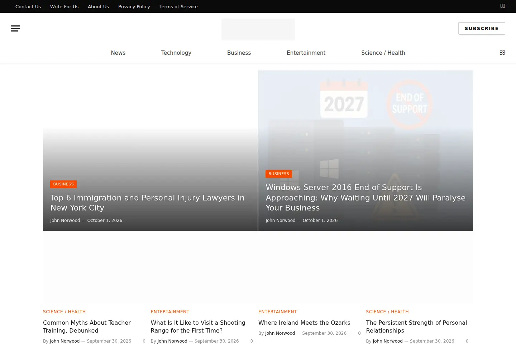Click John Norwood author on Shooting Range post

coord(172,341)
